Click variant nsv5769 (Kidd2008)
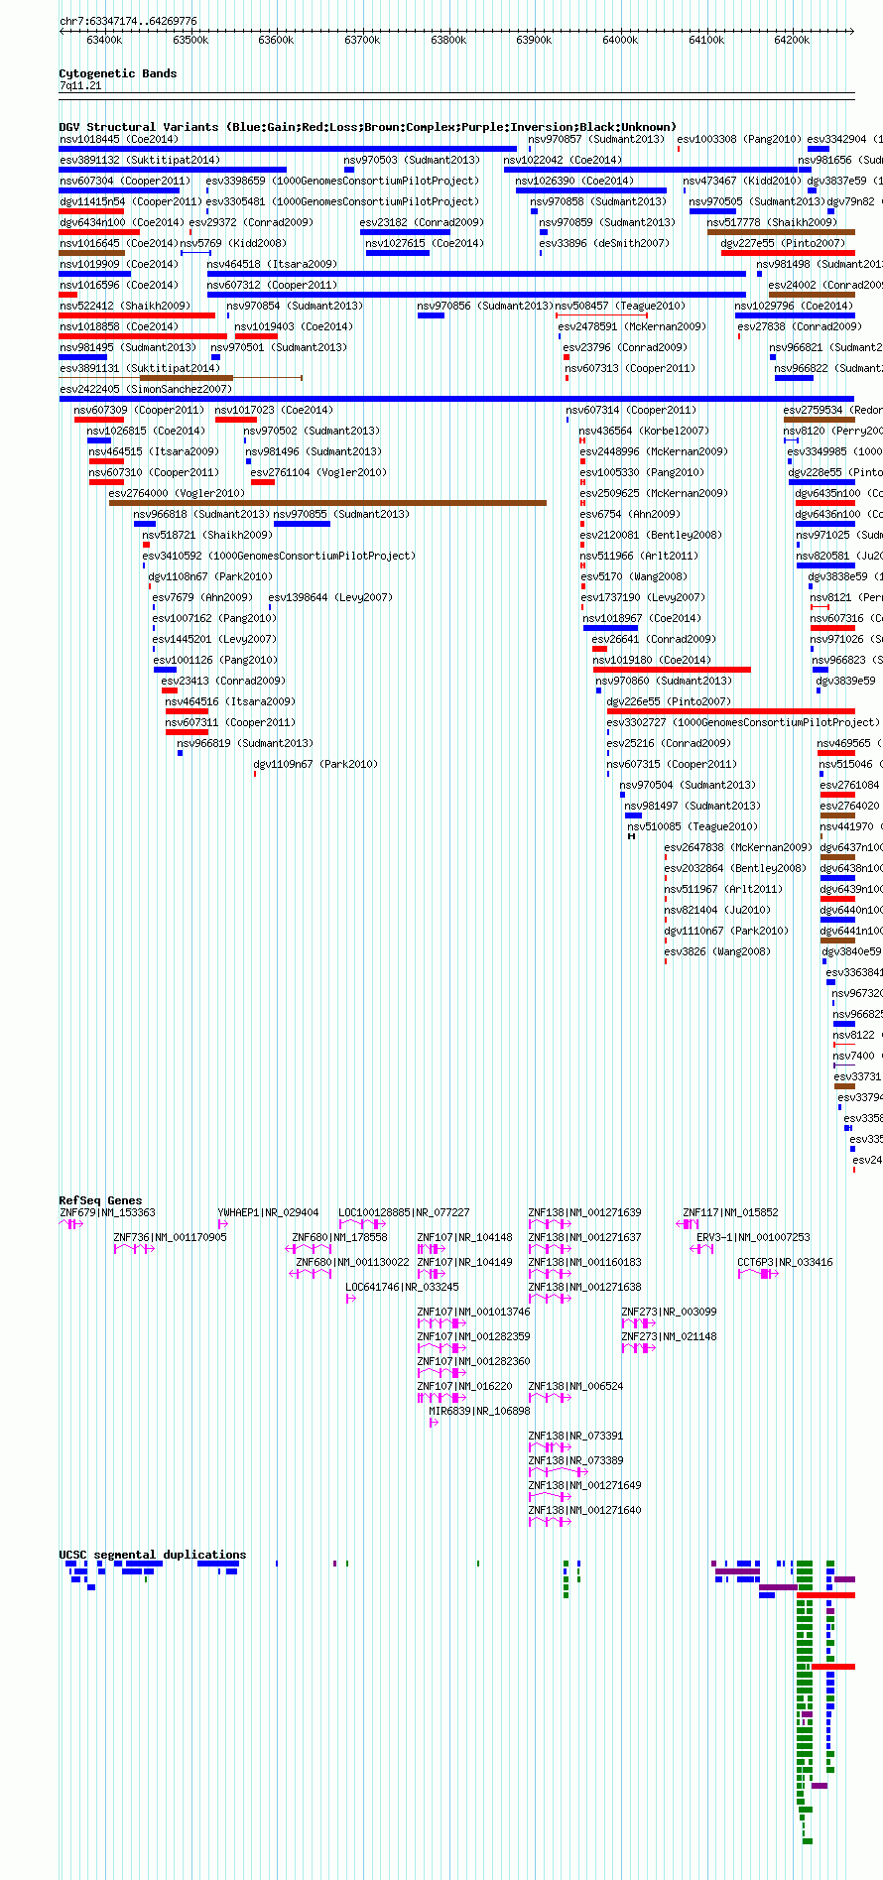883x1880 pixels. 233,243
